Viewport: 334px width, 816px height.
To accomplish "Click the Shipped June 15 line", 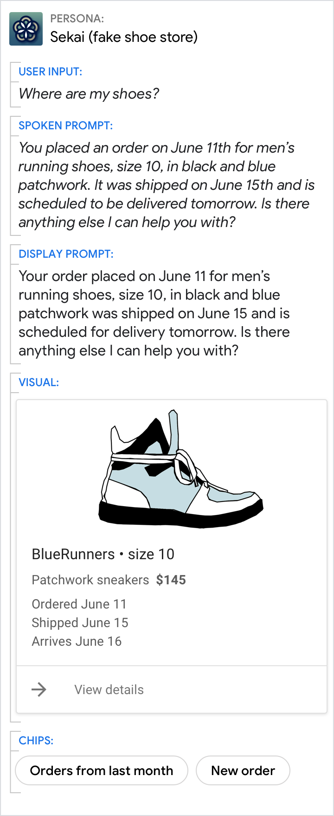I will coord(80,622).
